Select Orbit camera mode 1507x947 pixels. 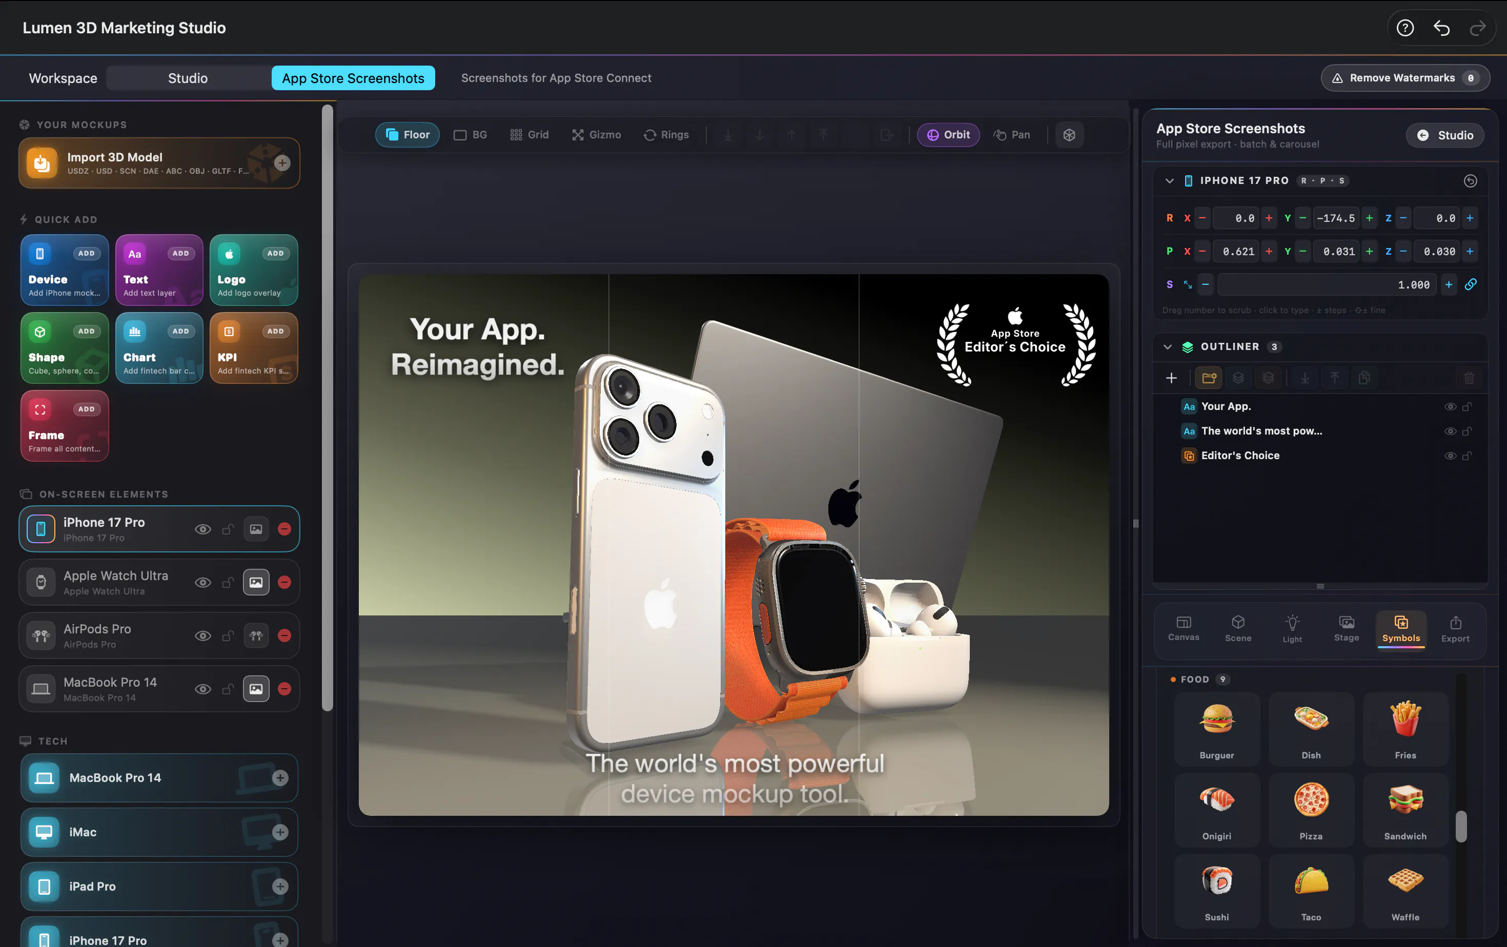point(948,135)
